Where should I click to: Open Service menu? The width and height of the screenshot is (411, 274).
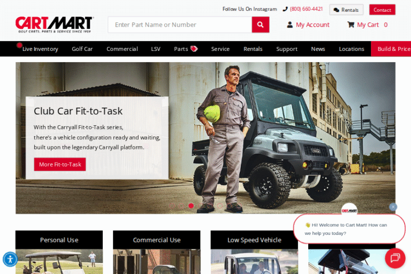pyautogui.click(x=220, y=49)
